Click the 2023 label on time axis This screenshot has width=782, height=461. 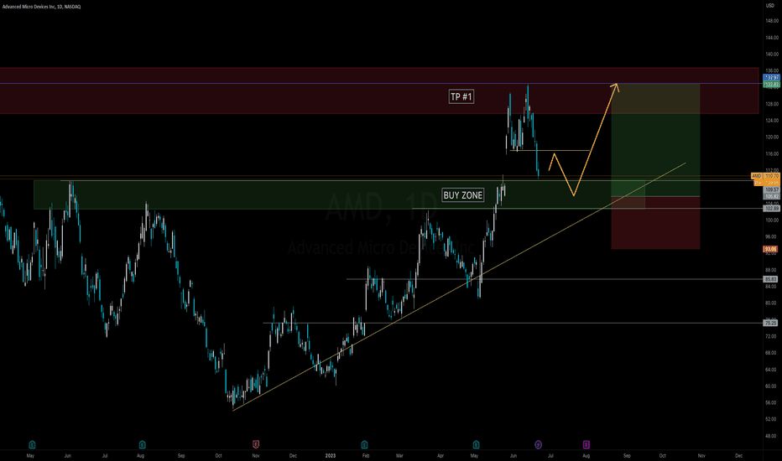tap(330, 455)
